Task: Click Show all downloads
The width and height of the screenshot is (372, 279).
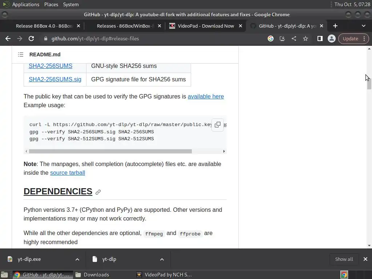Action: 344,259
